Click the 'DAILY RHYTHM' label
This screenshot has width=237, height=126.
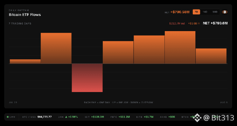point(19,10)
